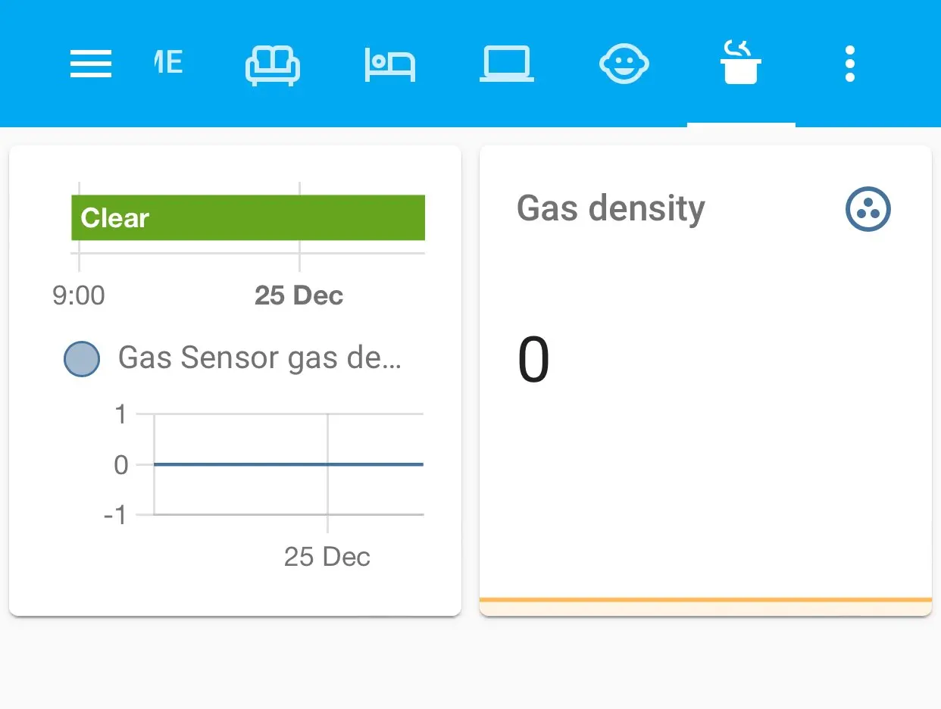Viewport: 941px width, 709px height.
Task: Click the white Clear text label
Action: (x=115, y=218)
